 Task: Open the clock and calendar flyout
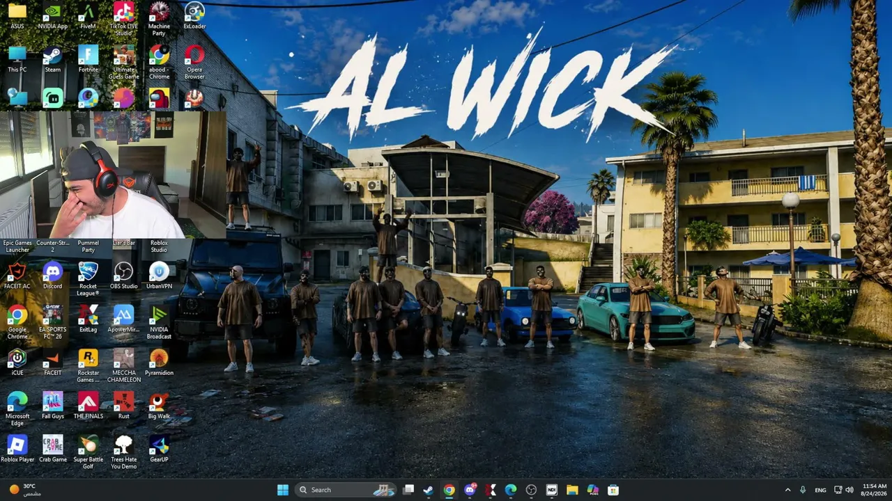click(874, 490)
